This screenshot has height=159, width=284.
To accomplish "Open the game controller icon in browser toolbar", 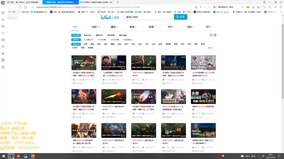I will (x=247, y=7).
